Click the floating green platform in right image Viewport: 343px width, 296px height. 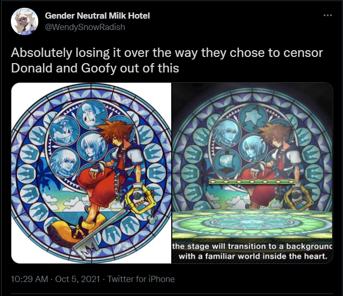pyautogui.click(x=252, y=182)
